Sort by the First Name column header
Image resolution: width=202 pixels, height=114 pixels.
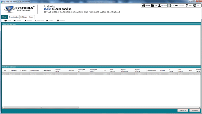tap(115, 70)
